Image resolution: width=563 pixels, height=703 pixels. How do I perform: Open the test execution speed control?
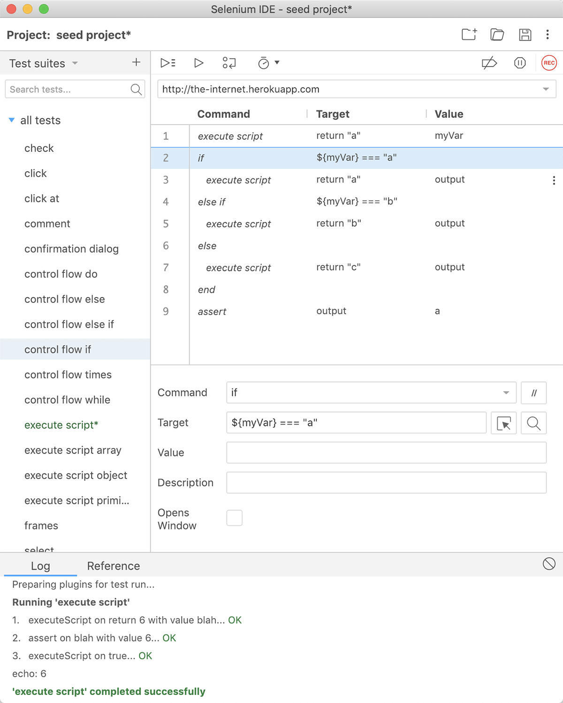[268, 63]
